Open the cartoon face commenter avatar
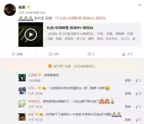 22,104
